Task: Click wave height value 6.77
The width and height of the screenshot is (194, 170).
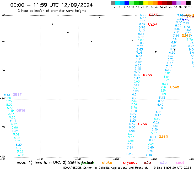Action: 170,63
